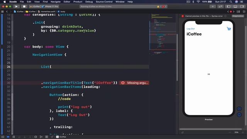Click the Preview label under the device
The image size is (247, 139).
pyautogui.click(x=208, y=119)
